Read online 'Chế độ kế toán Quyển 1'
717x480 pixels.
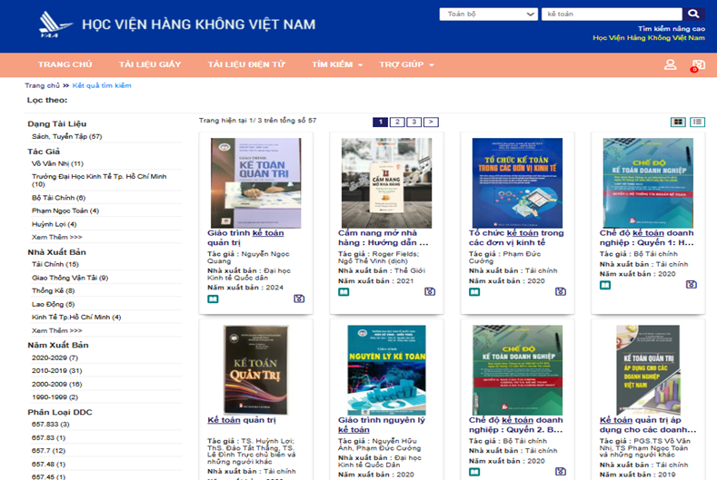605,285
